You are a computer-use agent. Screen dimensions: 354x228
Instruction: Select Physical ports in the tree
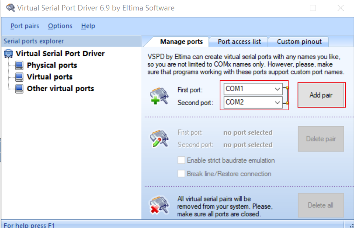pyautogui.click(x=52, y=65)
